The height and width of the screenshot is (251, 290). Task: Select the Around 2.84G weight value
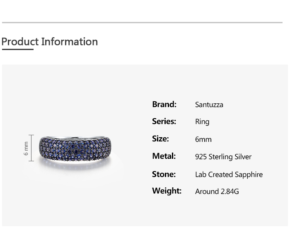pos(217,191)
